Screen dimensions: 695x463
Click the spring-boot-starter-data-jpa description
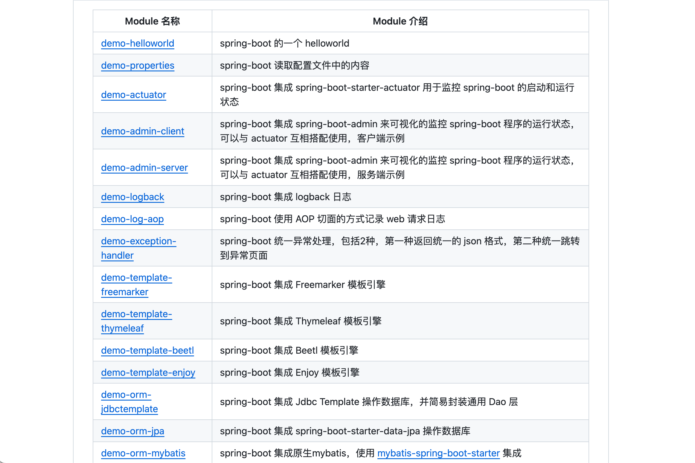coord(345,431)
